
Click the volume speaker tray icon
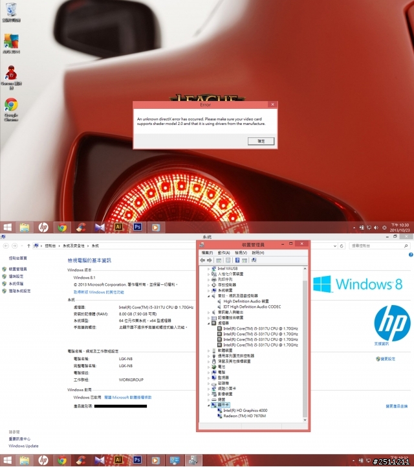coord(376,227)
